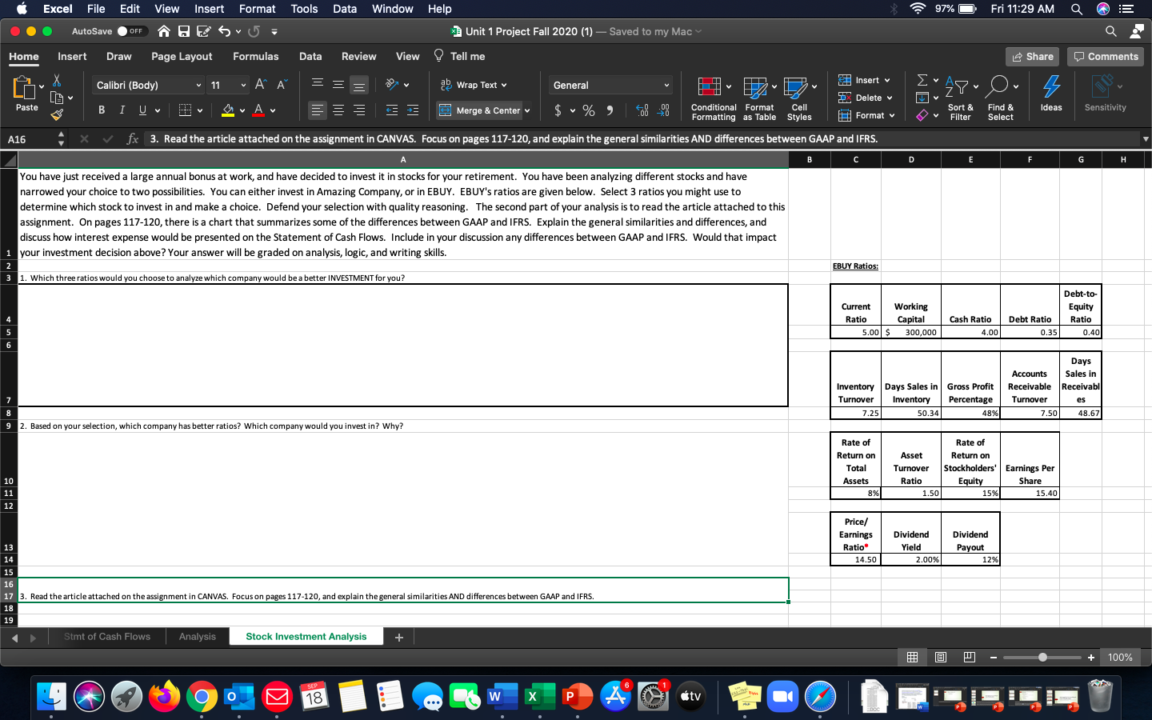This screenshot has height=720, width=1152.
Task: Expand the Delete cells dropdown
Action: [x=890, y=98]
